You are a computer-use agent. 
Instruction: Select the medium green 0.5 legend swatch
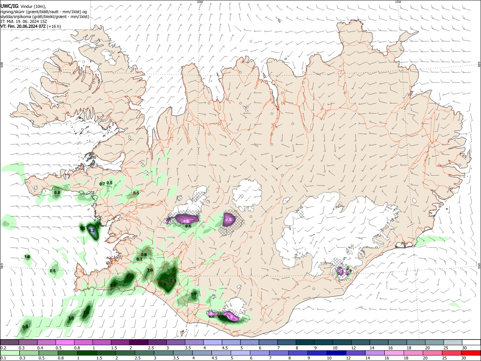pyautogui.click(x=48, y=353)
